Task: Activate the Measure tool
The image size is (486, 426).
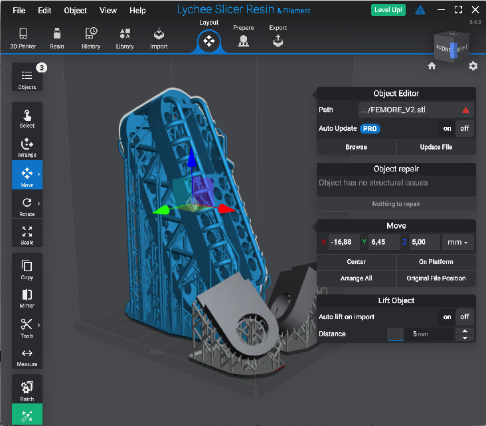Action: (27, 357)
